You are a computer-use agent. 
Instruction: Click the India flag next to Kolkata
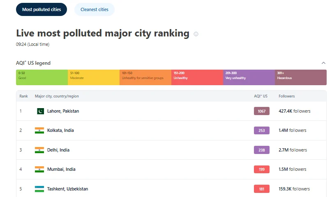tap(39, 130)
